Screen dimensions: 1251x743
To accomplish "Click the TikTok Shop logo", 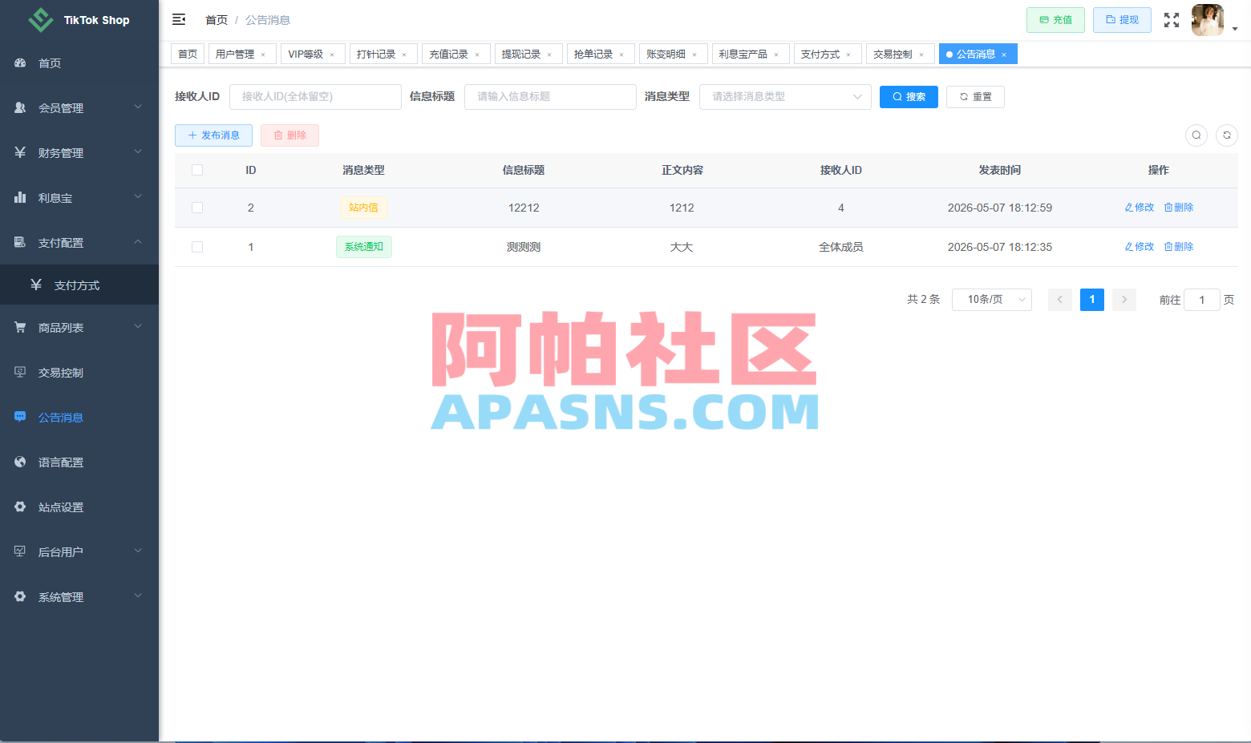I will [x=79, y=20].
